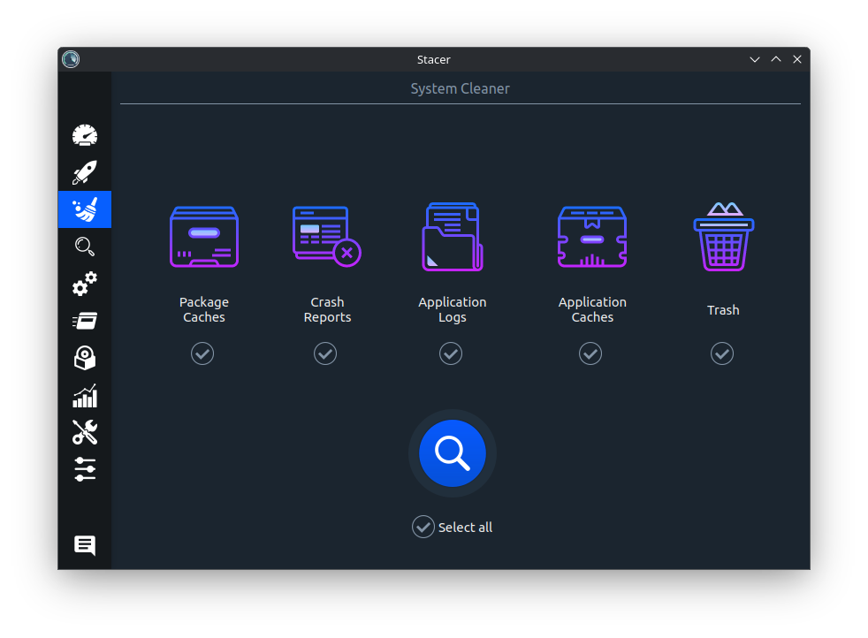Toggle the Crash Reports checkbox
Viewport: 868px width, 638px height.
click(325, 353)
